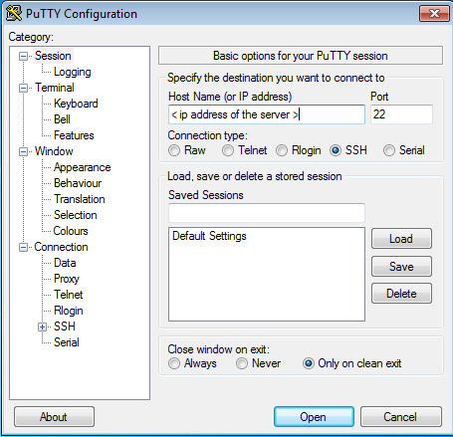
Task: Open the Appearance category
Action: [x=83, y=167]
